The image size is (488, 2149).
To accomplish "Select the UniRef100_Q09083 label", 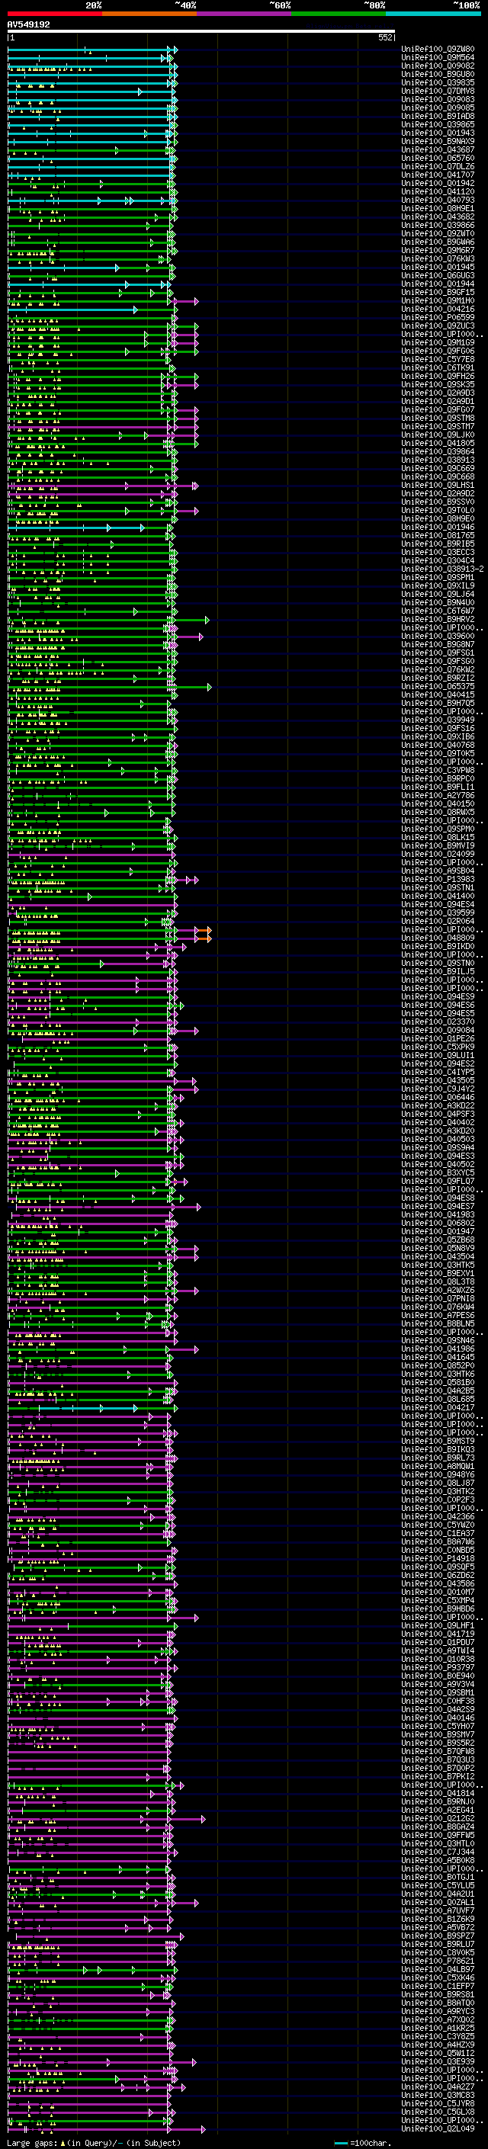I will click(438, 99).
